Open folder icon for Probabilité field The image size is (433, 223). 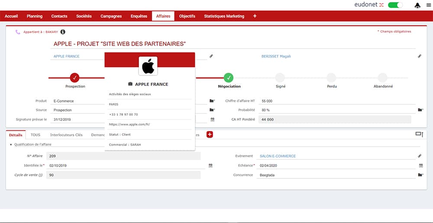(420, 110)
